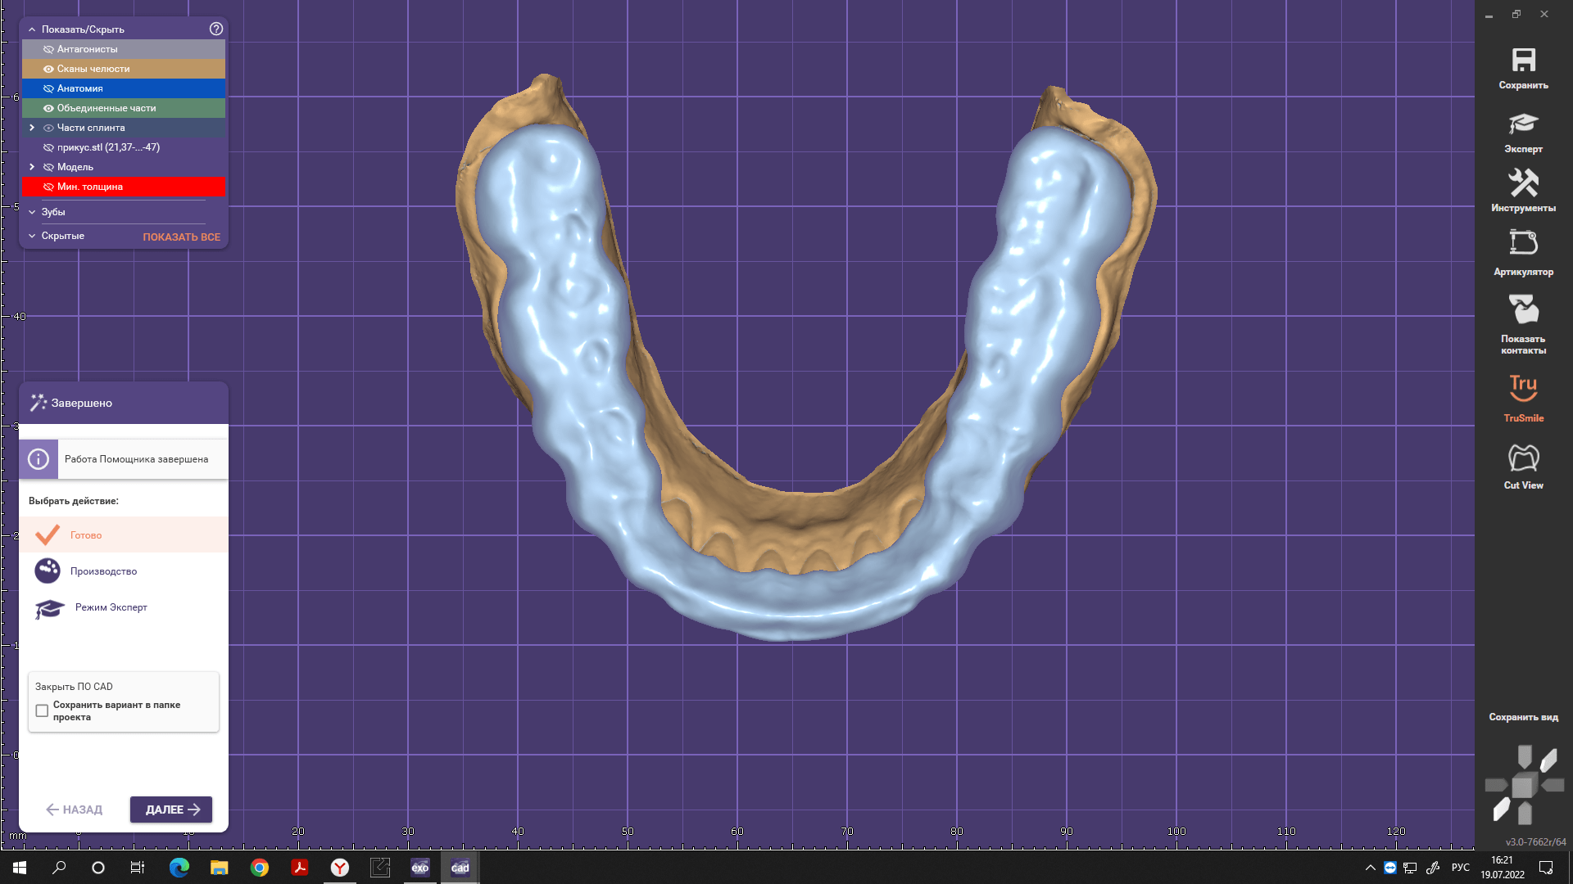This screenshot has width=1573, height=884.
Task: Expand the Модель tree item
Action: [x=32, y=167]
